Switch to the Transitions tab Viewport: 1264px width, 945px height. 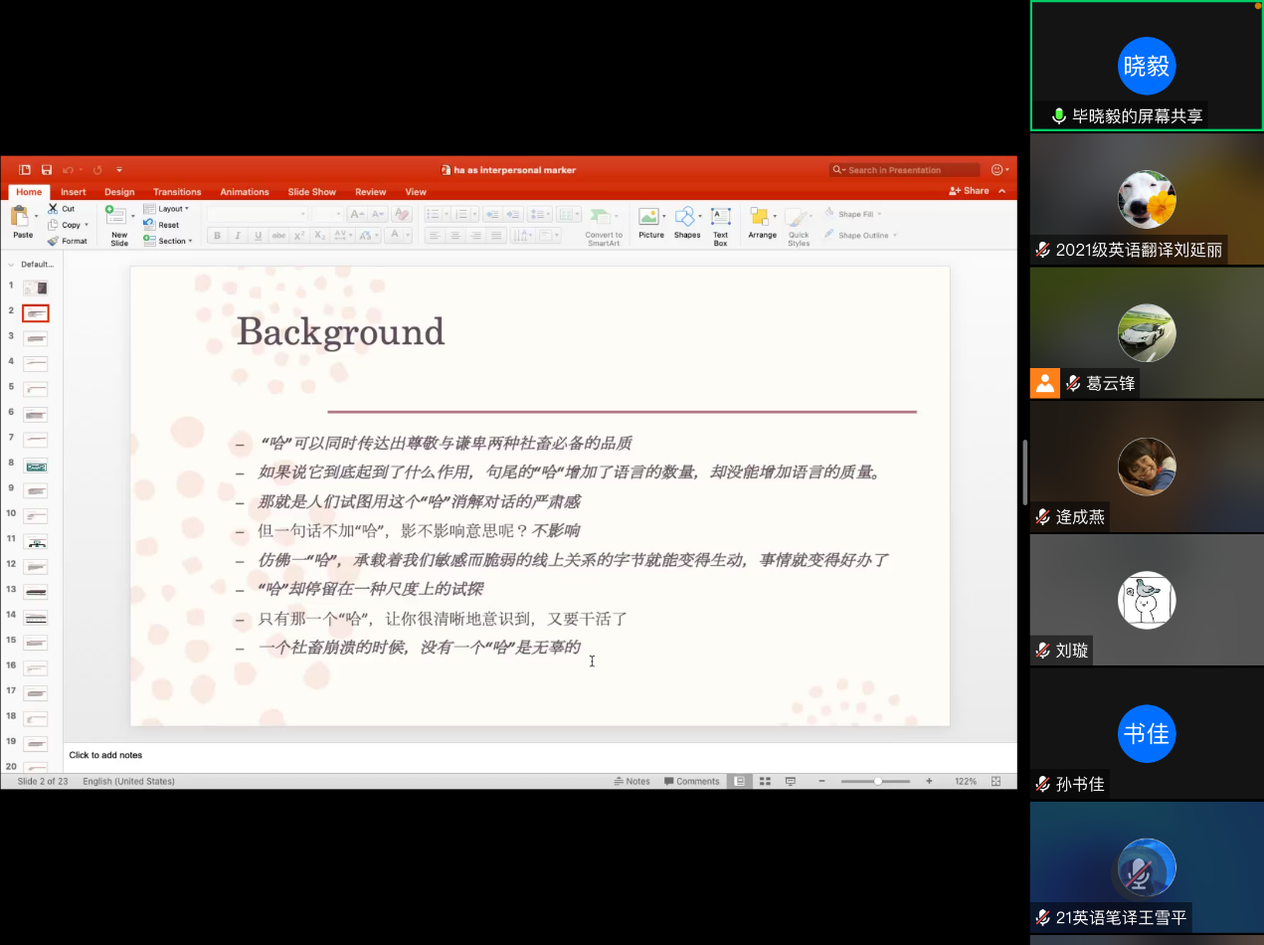(177, 192)
